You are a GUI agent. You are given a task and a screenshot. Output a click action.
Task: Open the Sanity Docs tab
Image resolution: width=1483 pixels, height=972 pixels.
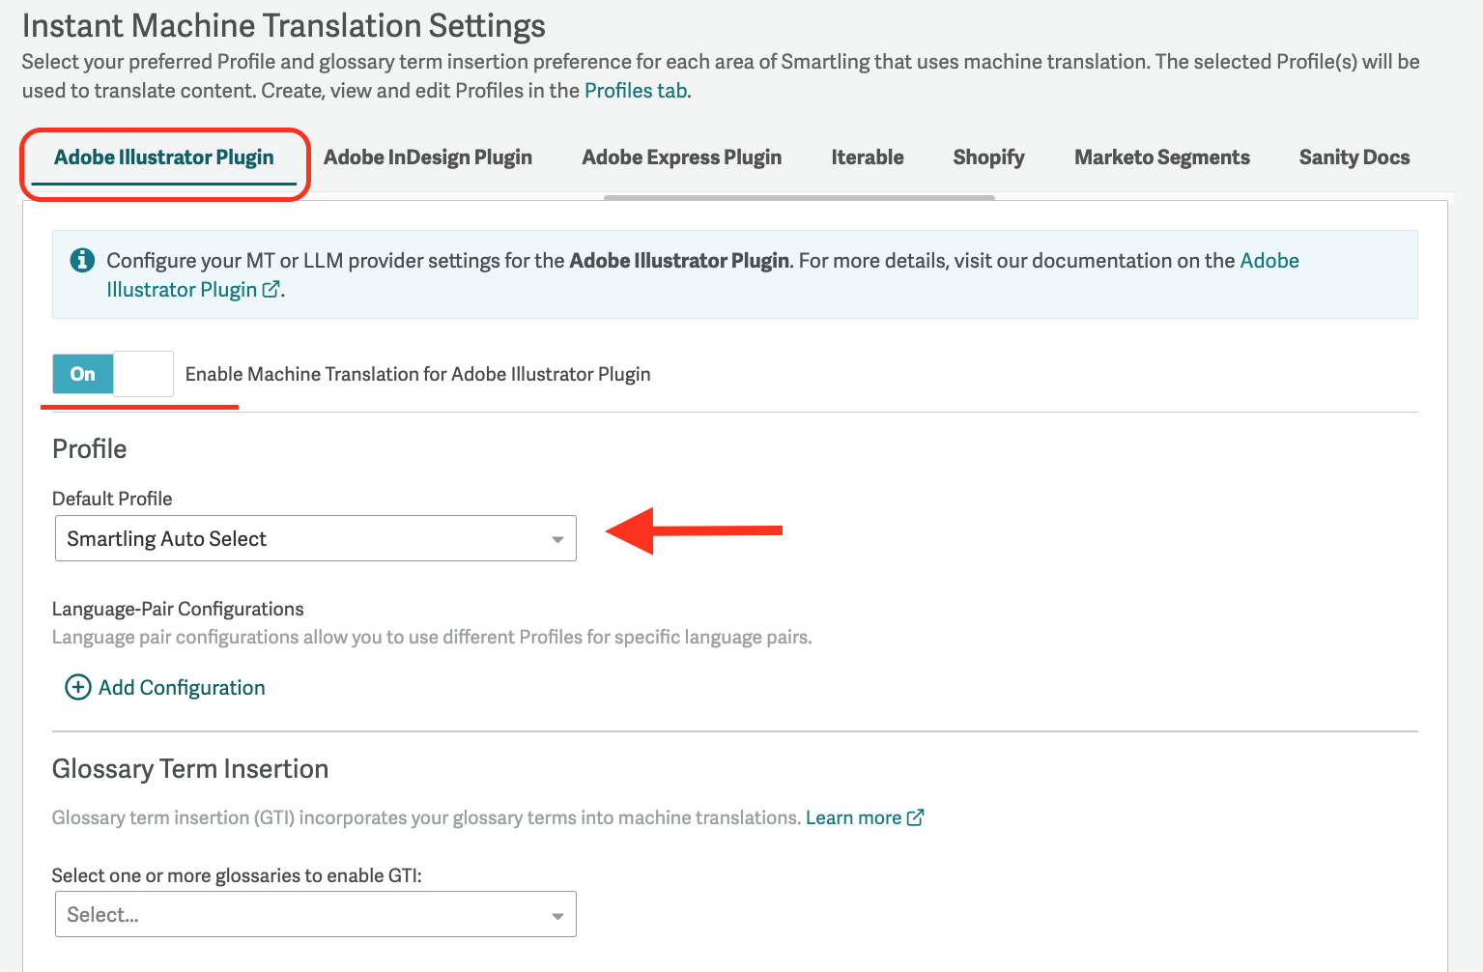[1355, 157]
